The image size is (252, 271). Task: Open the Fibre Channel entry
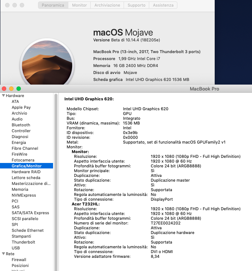pyautogui.click(x=25, y=148)
